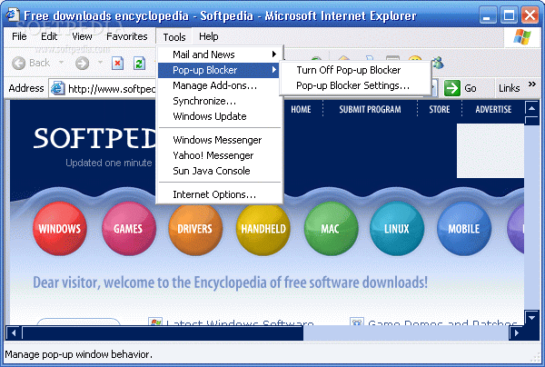Open Forward button history dropdown arrow
This screenshot has height=367, width=545.
pos(100,63)
